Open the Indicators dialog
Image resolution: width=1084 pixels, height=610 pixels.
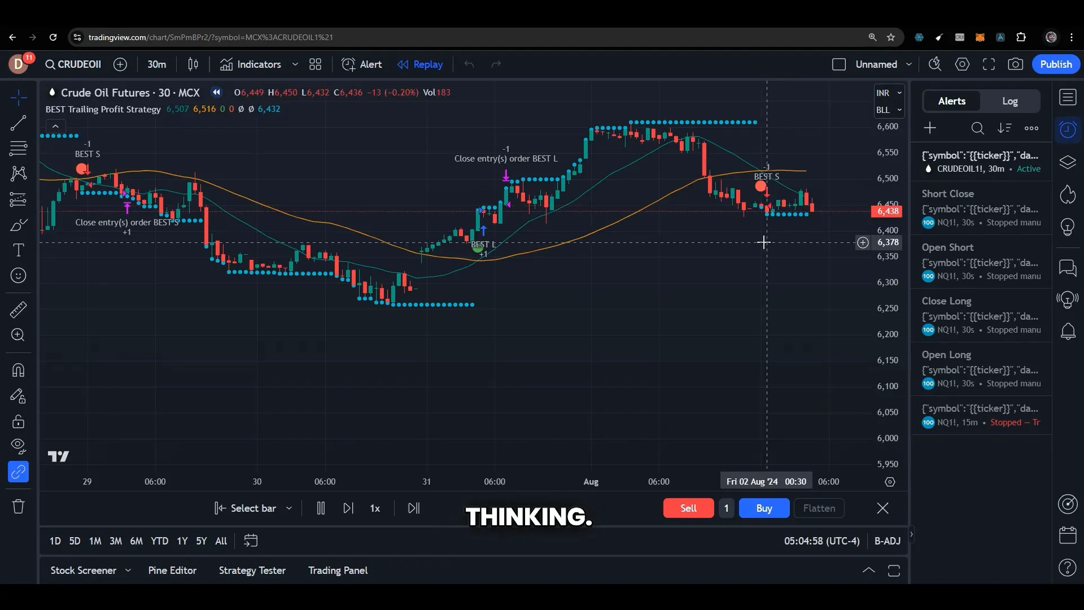[251, 64]
